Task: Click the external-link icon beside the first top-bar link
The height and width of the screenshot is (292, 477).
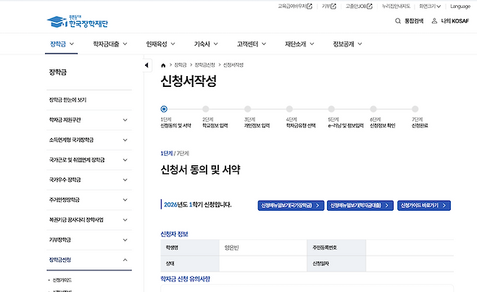Action: coord(310,6)
